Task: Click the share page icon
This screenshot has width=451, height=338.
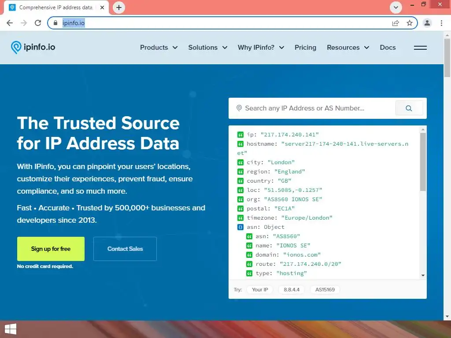Action: click(x=396, y=23)
